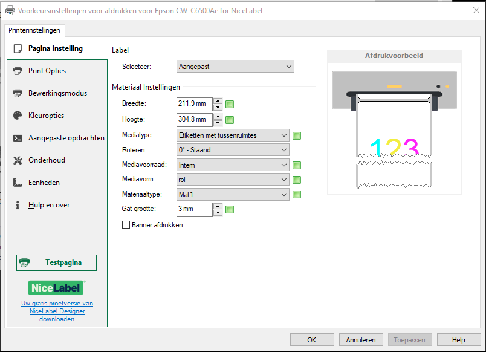The height and width of the screenshot is (352, 486).
Task: Click the Testpagina button
Action: pos(56,262)
